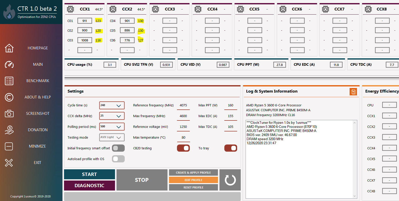399x201 pixels.
Task: Click the Max PPT field
Action: [x=230, y=105]
